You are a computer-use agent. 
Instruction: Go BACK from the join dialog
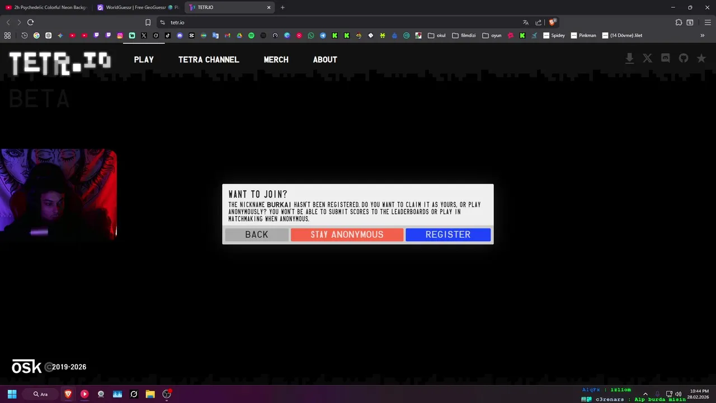click(x=257, y=235)
